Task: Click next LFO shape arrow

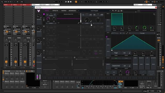Action: click(x=155, y=33)
